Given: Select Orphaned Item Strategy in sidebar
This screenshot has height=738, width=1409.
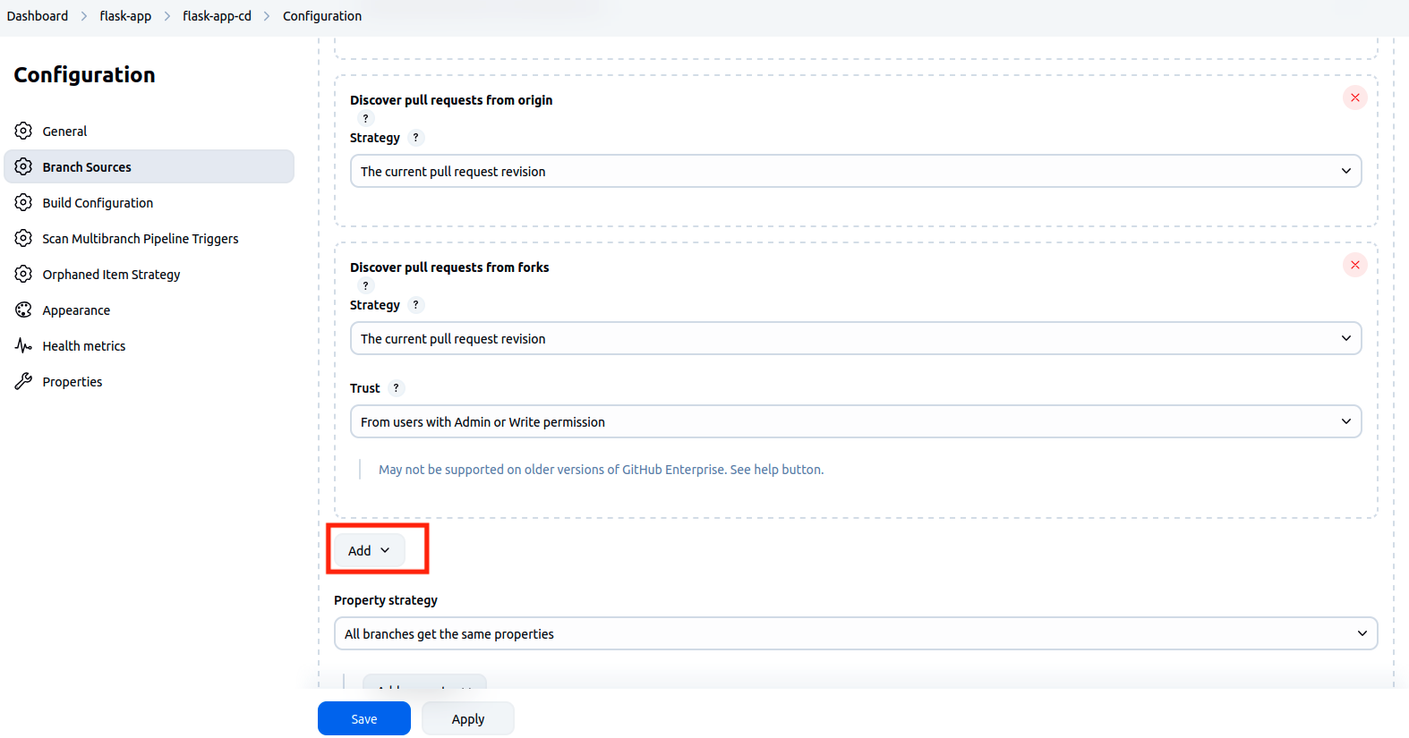Looking at the screenshot, I should [x=111, y=275].
